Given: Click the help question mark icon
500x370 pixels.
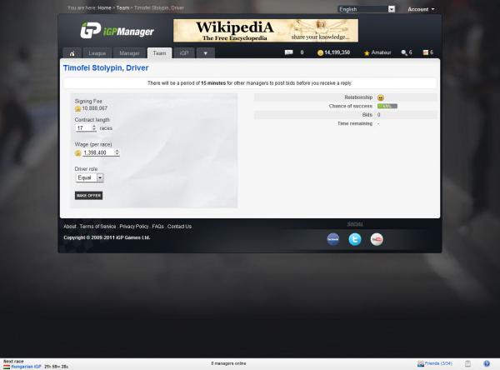Looking at the screenshot, I should [x=486, y=363].
